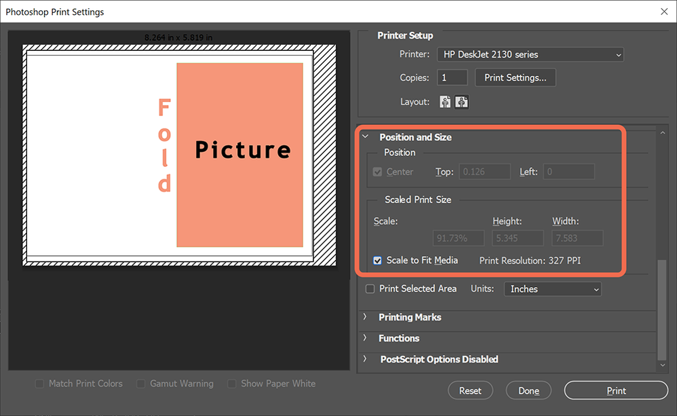The width and height of the screenshot is (677, 416).
Task: Toggle the Center position checkbox
Action: coord(378,172)
